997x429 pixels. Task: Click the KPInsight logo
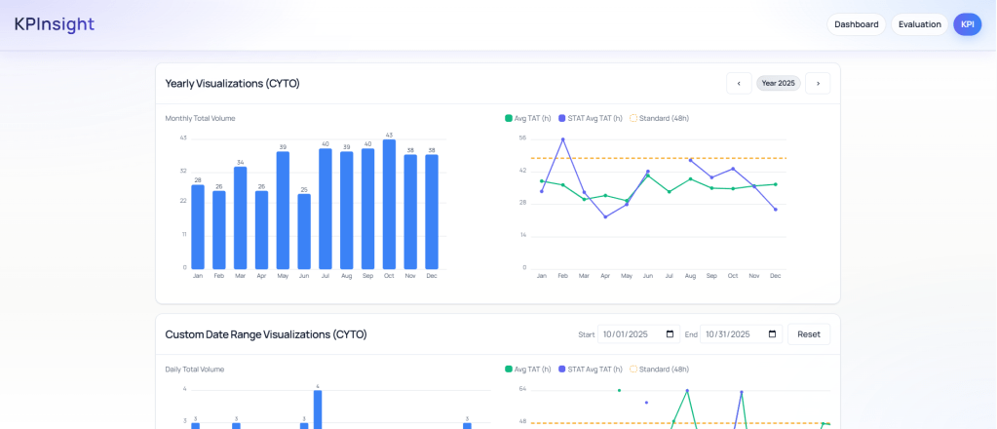55,24
